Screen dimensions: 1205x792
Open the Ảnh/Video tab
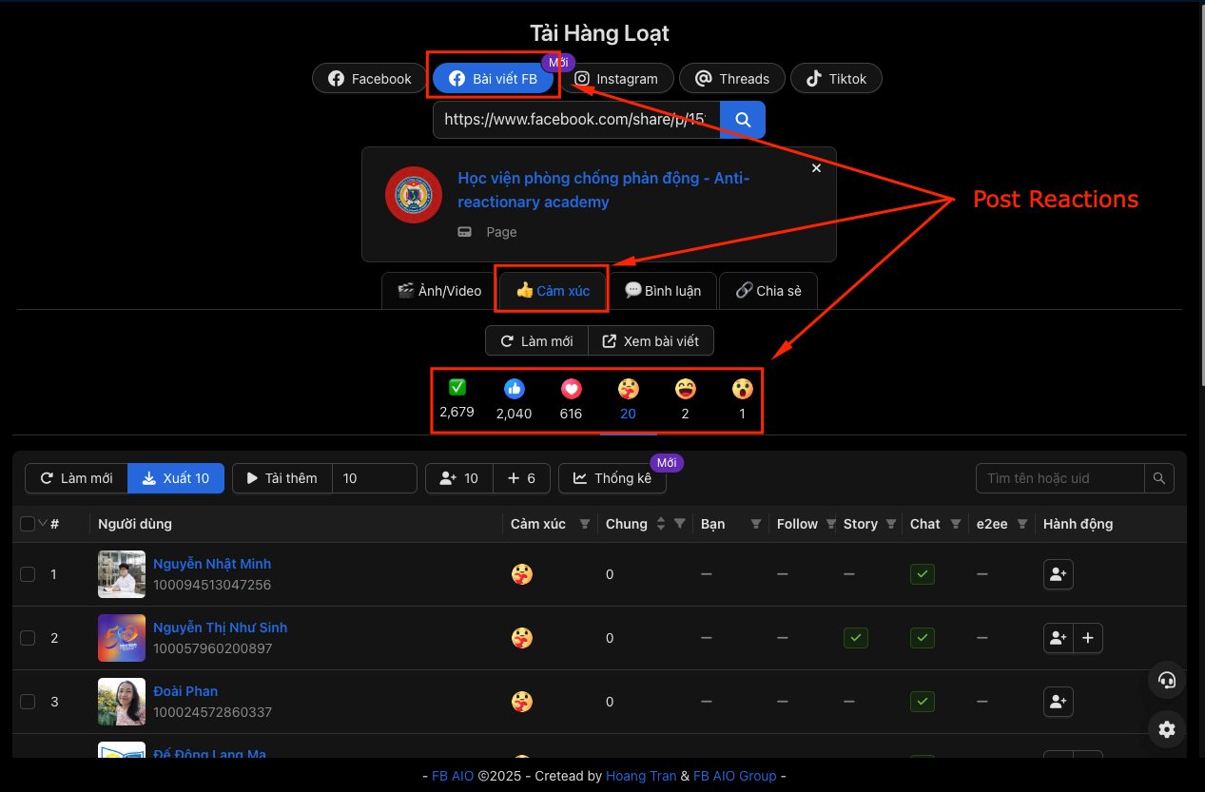(x=439, y=291)
